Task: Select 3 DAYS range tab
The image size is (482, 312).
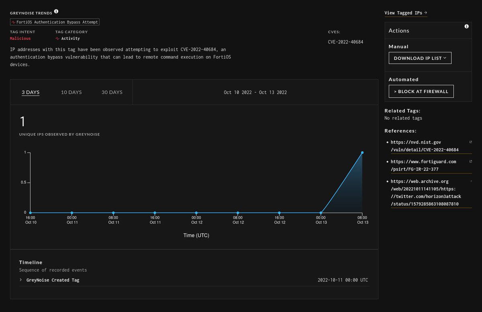Action: pyautogui.click(x=31, y=92)
